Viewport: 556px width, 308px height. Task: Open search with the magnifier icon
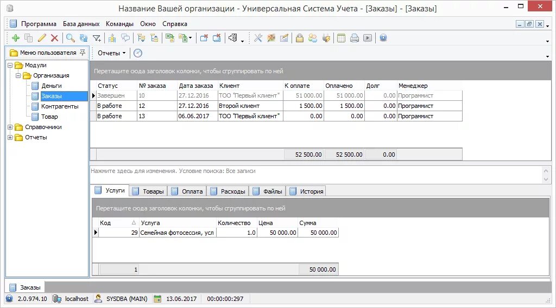71,38
